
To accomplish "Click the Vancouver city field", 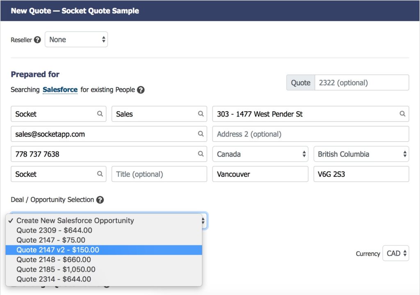I will [260, 174].
